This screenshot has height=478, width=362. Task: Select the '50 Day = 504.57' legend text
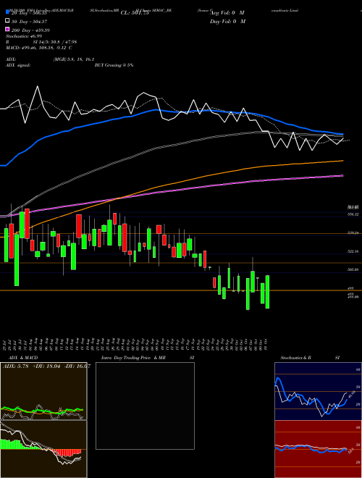(x=30, y=21)
